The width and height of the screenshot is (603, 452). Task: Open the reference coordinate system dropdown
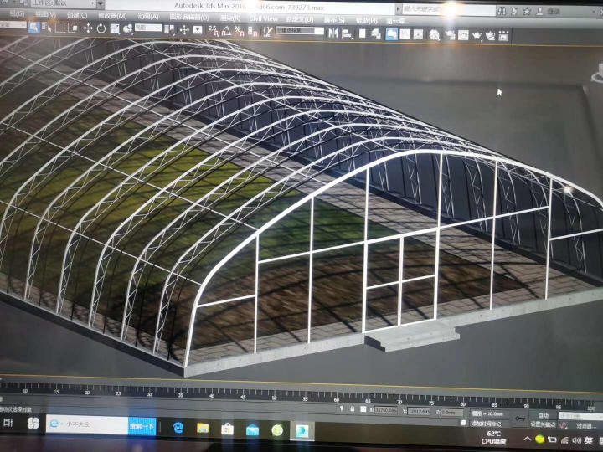coord(147,28)
